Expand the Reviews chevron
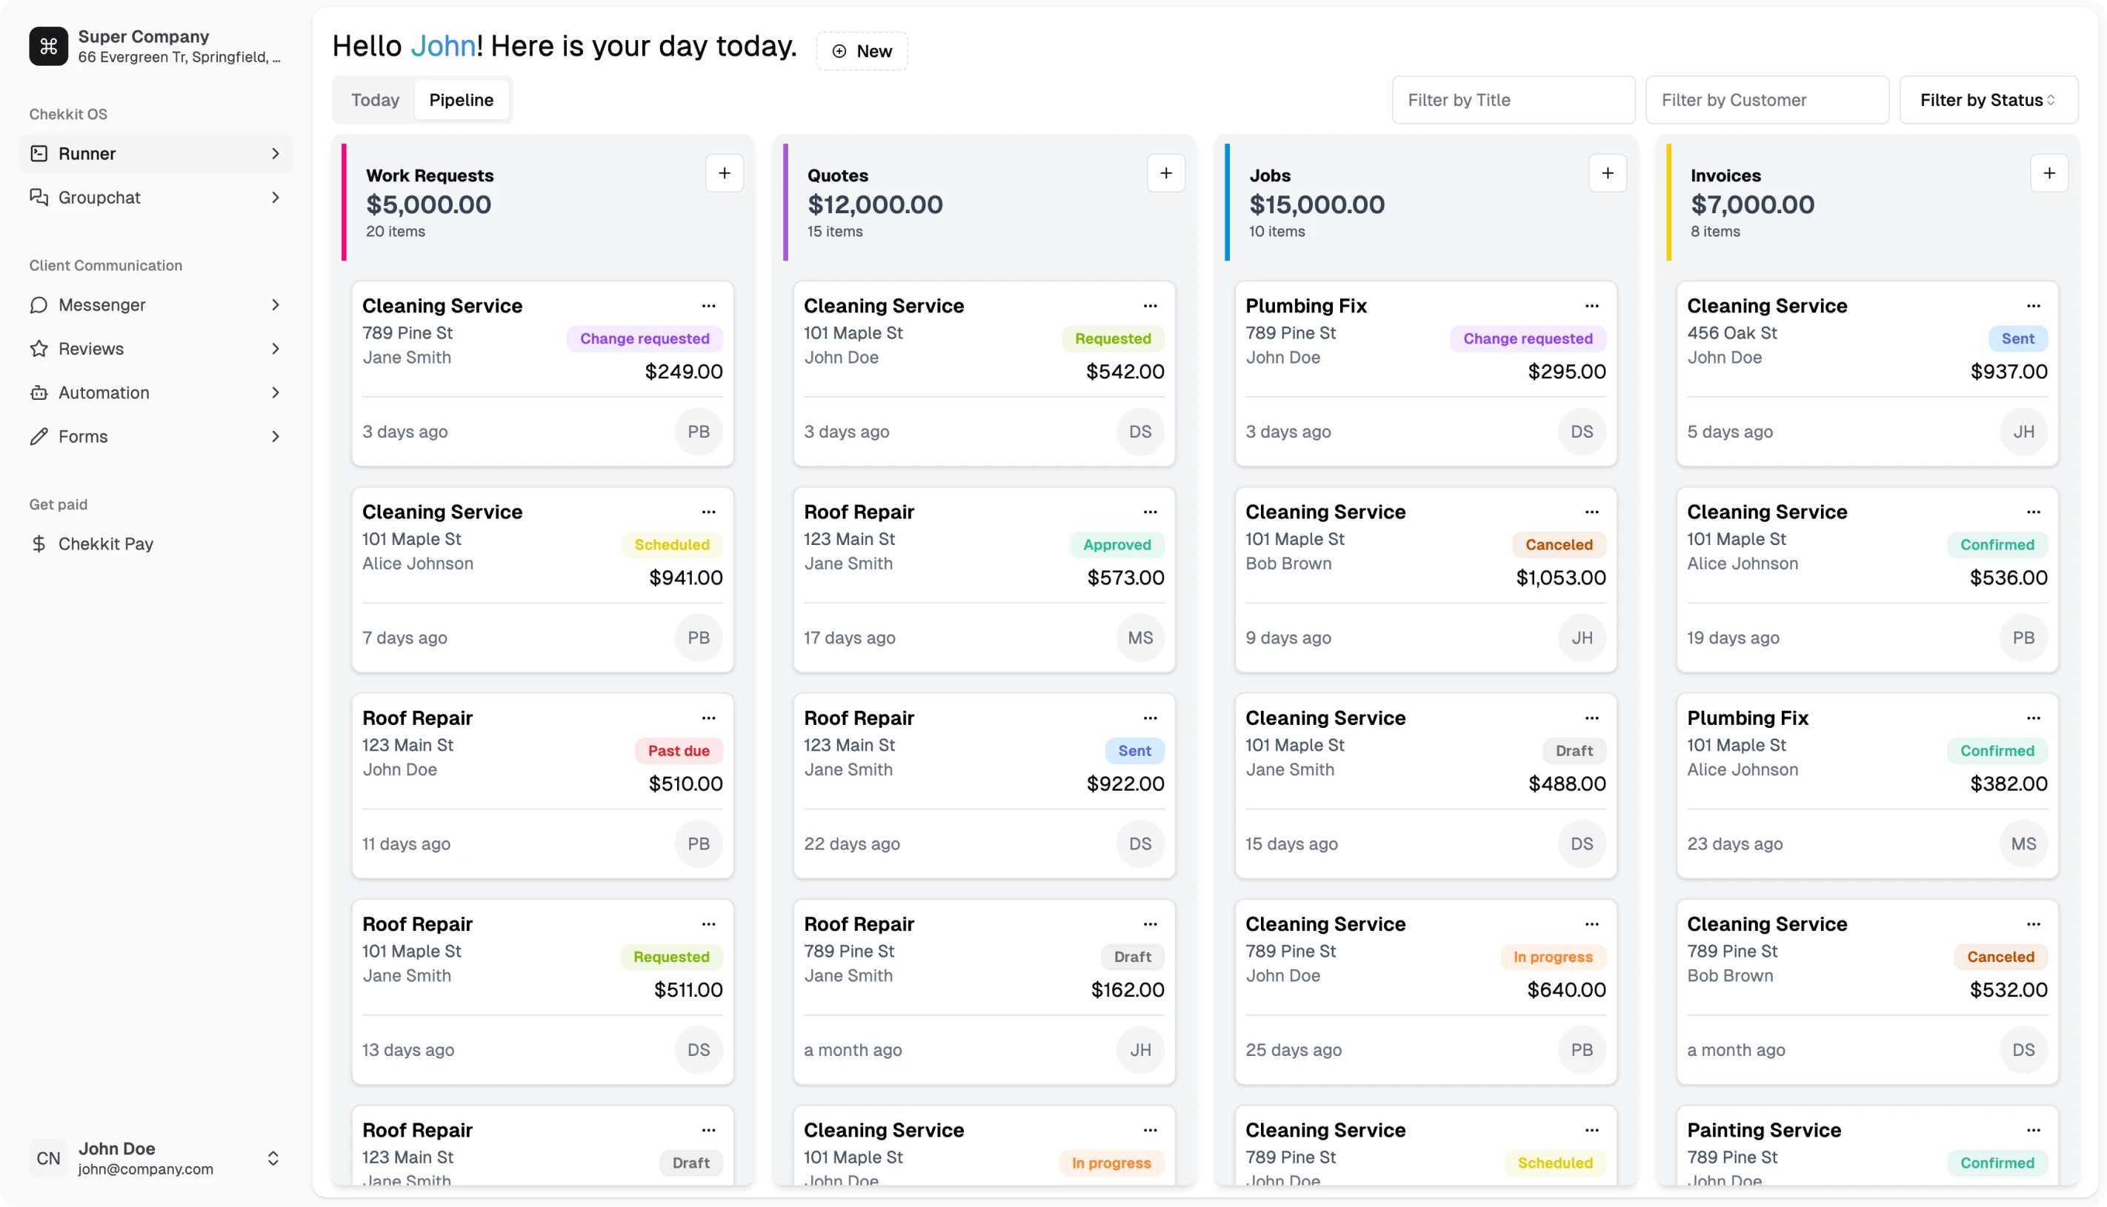 [x=276, y=349]
